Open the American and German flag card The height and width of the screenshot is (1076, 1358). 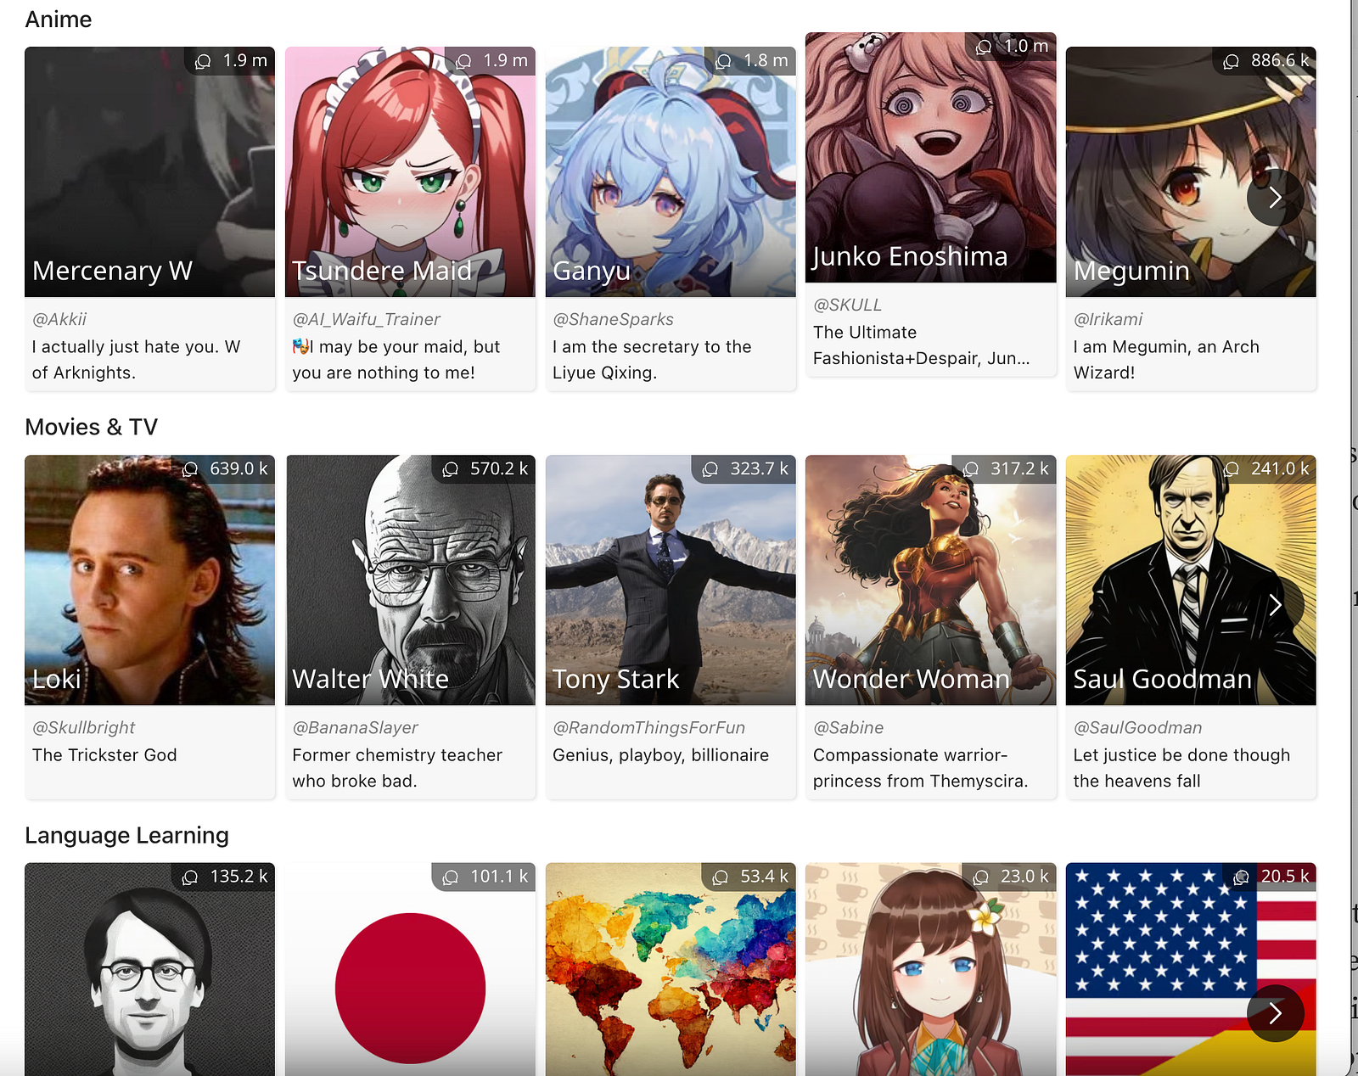[x=1191, y=969]
